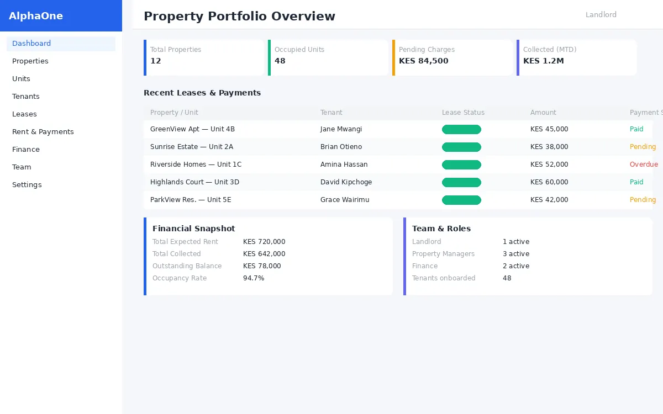663x414 pixels.
Task: Click lease status pill for Grace Wairimu
Action: [461, 200]
